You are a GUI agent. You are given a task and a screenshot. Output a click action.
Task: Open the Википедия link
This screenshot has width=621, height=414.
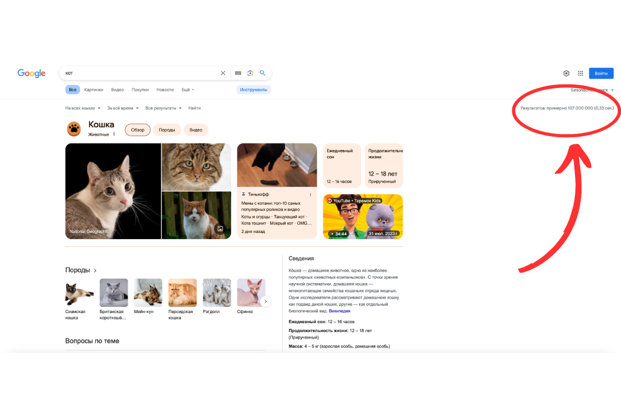(x=339, y=311)
